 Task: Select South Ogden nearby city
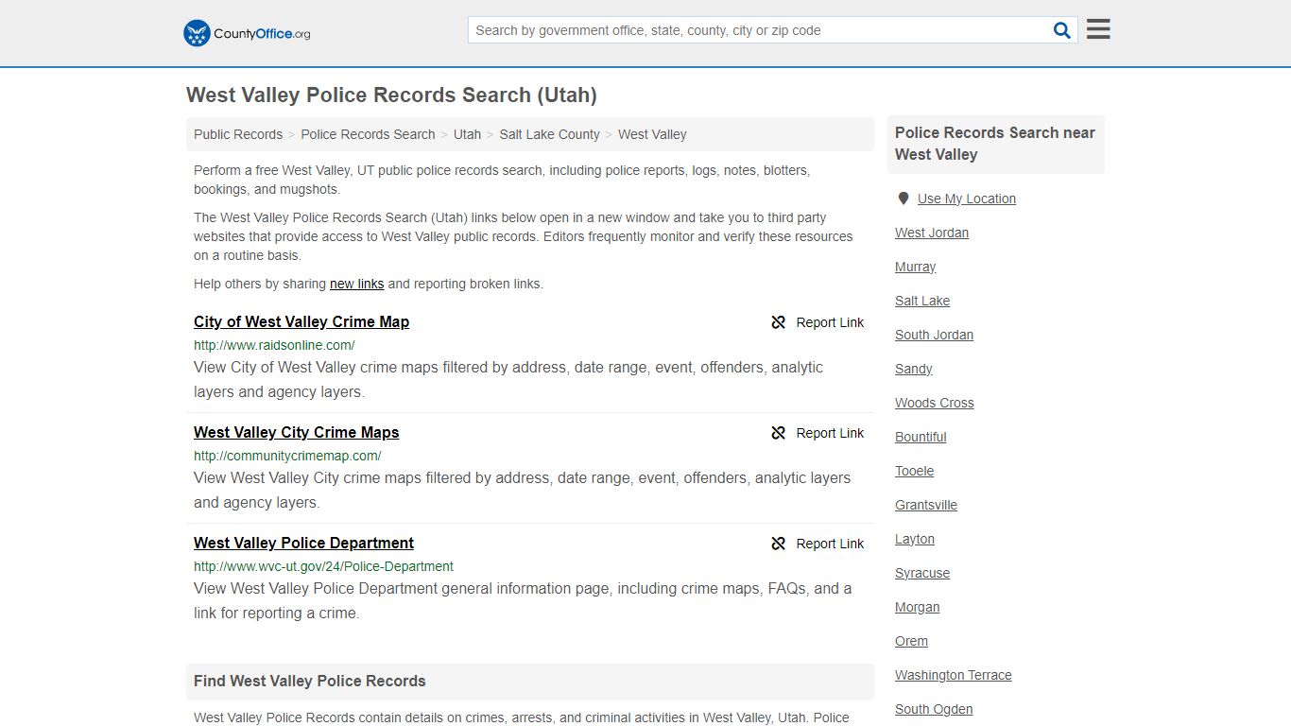(934, 709)
